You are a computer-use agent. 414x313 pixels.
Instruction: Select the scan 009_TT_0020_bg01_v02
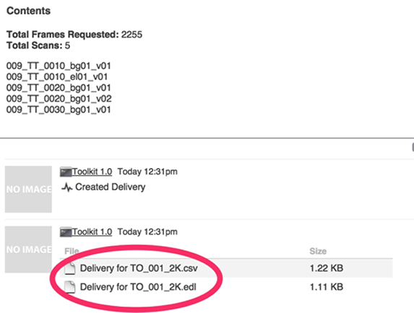(59, 99)
